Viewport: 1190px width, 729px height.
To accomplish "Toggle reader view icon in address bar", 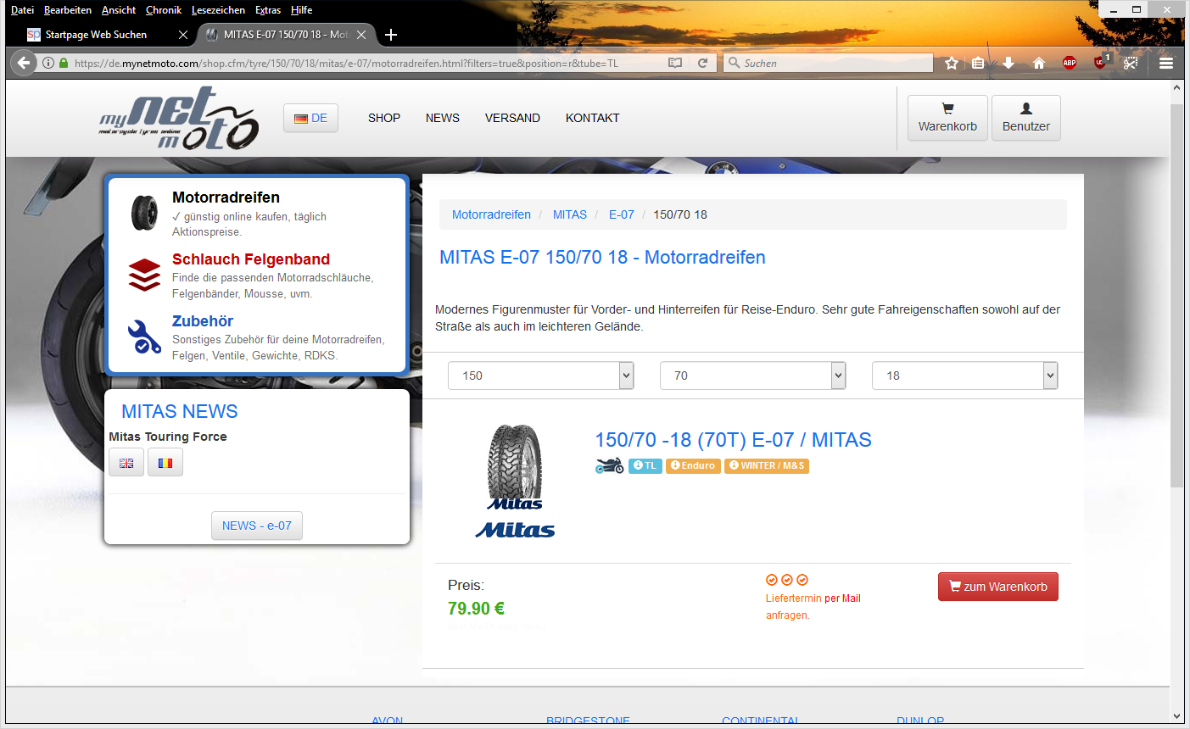I will tap(675, 63).
